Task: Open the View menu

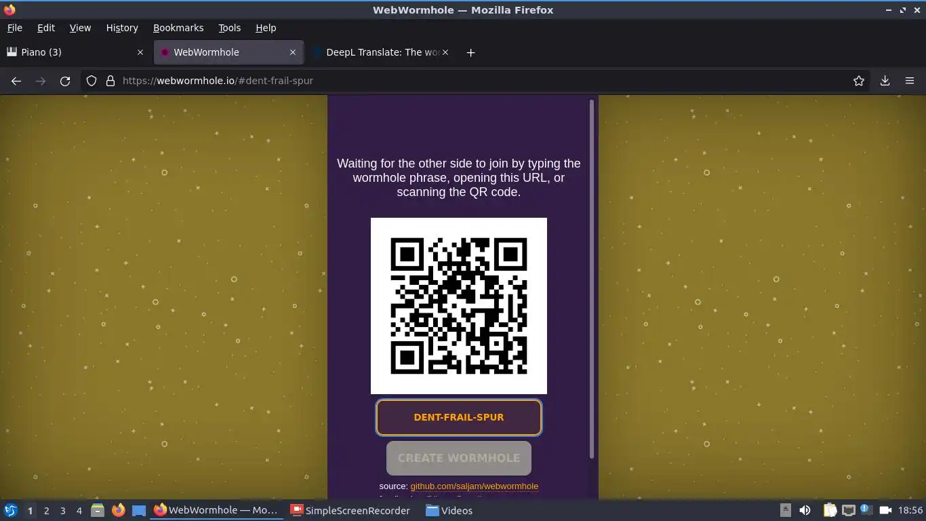Action: (x=80, y=28)
